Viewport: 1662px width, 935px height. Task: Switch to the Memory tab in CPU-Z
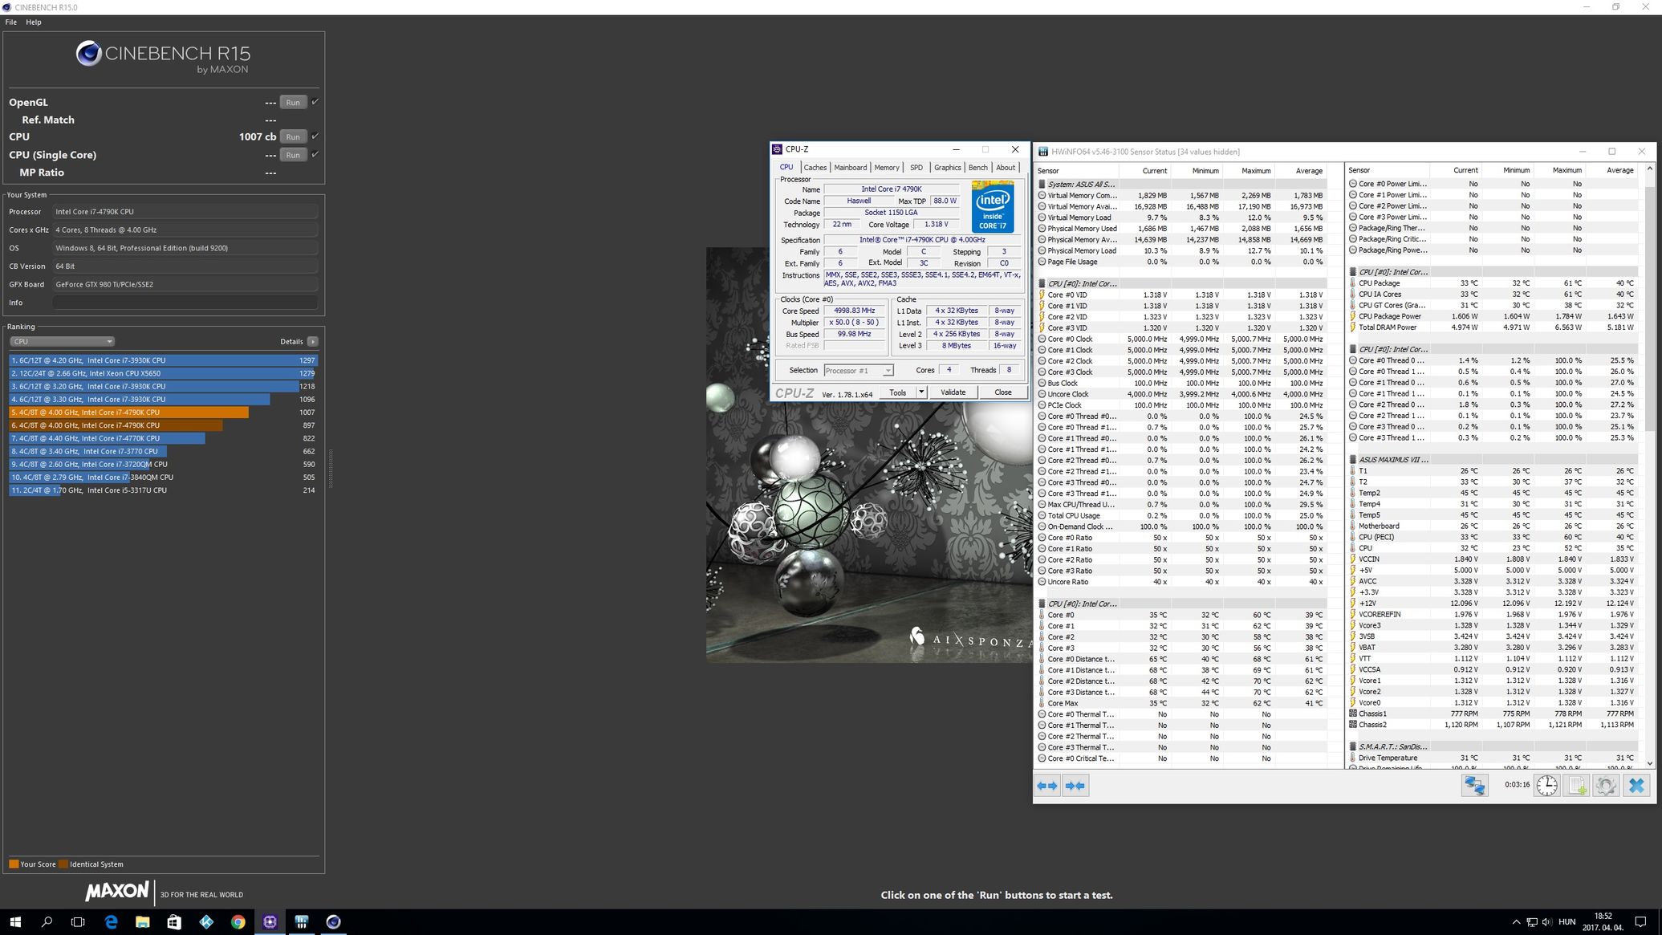pos(887,168)
